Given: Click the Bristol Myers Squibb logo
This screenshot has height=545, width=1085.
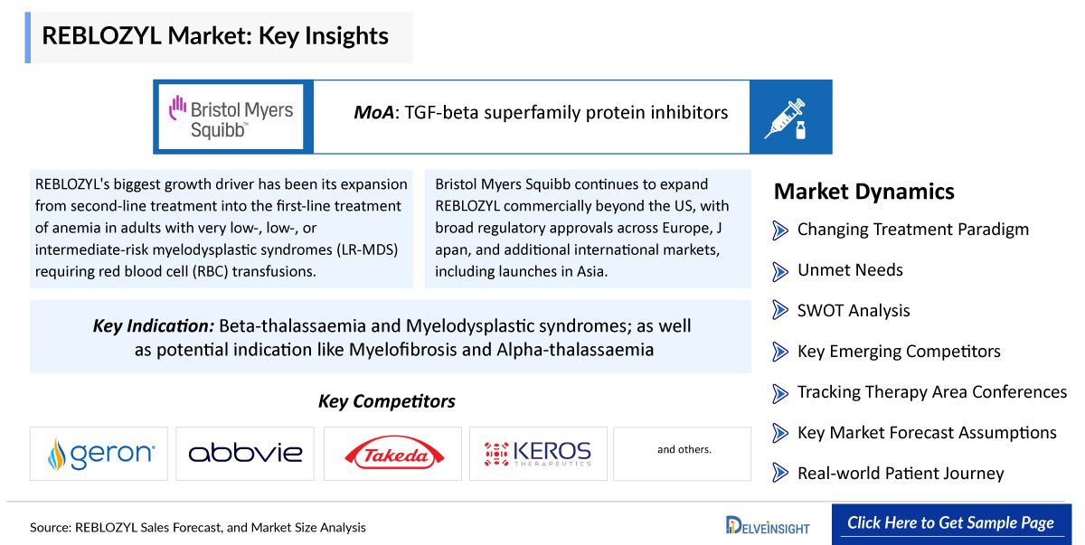Looking at the screenshot, I should click(x=231, y=117).
